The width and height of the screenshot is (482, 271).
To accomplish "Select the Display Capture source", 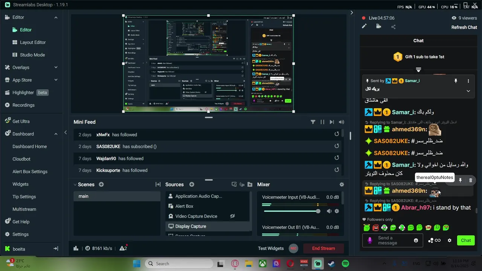I will 208,226.
